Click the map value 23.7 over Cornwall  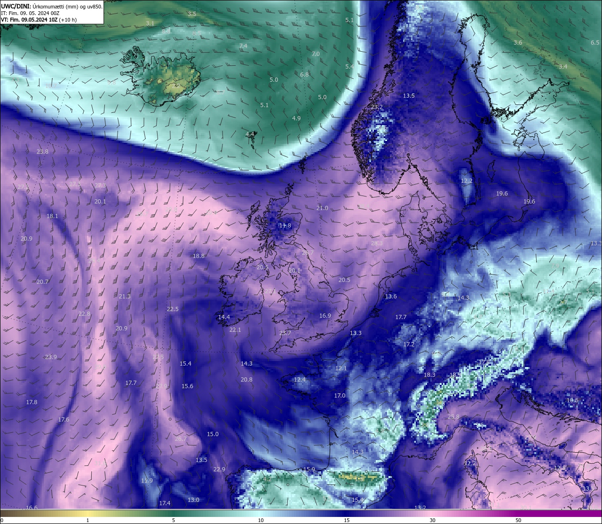pos(285,333)
